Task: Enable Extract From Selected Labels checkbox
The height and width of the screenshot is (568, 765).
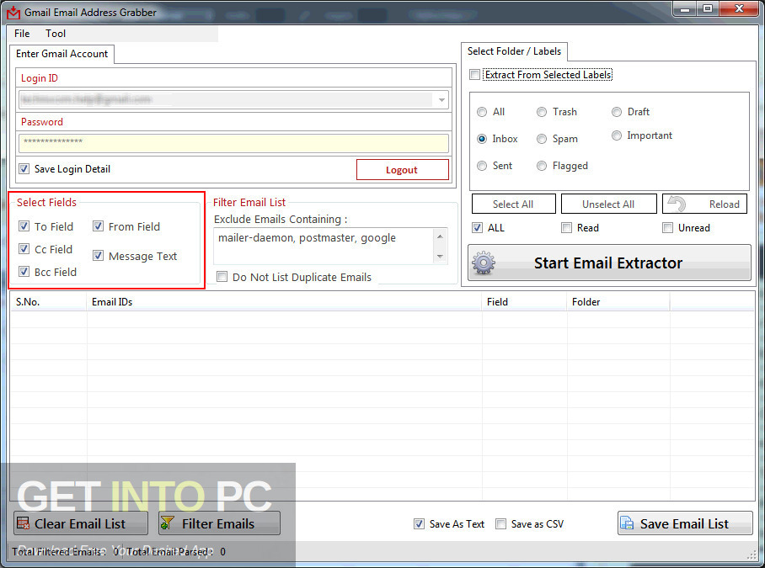Action: 474,75
